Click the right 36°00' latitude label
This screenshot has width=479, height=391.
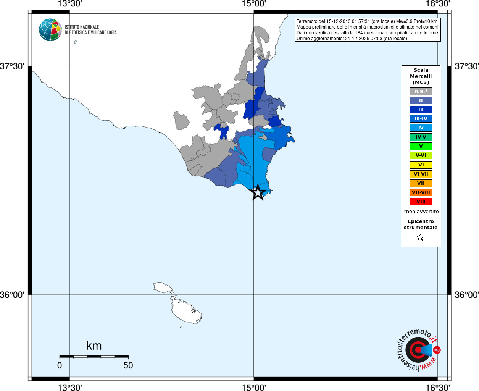click(x=467, y=295)
